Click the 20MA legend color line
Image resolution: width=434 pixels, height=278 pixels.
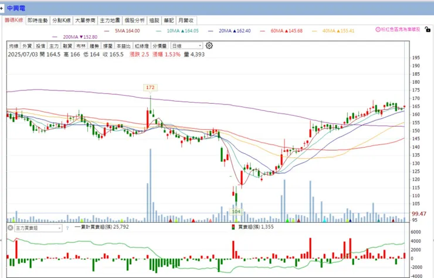tap(211, 31)
